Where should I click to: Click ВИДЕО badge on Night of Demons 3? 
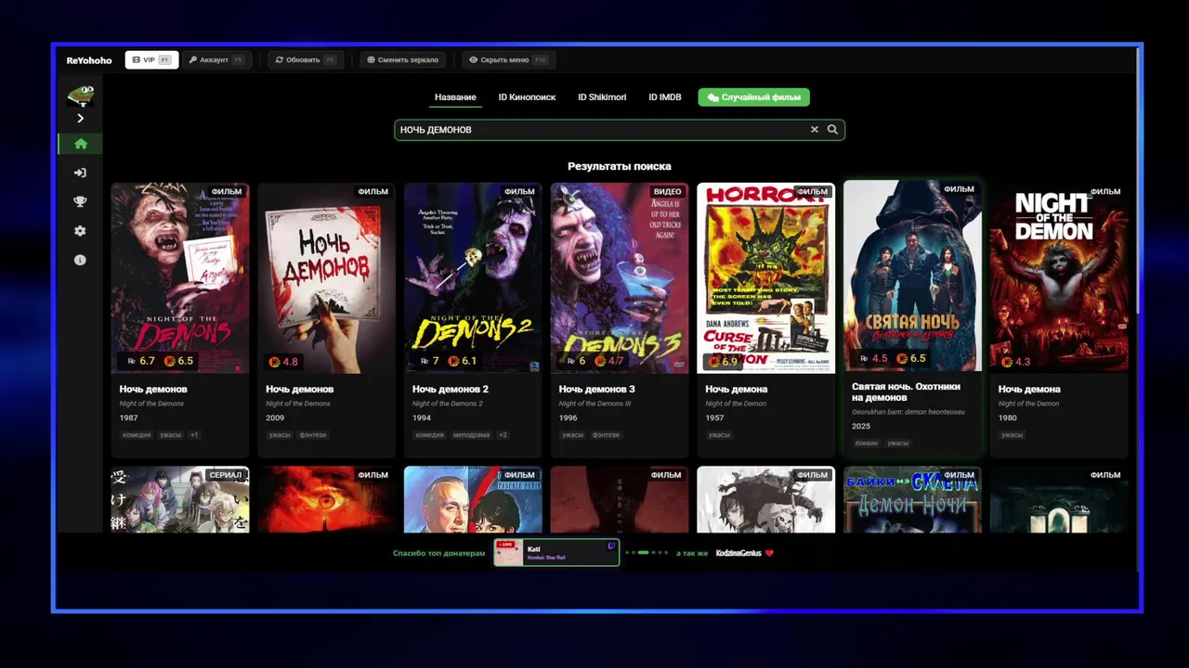(x=667, y=192)
